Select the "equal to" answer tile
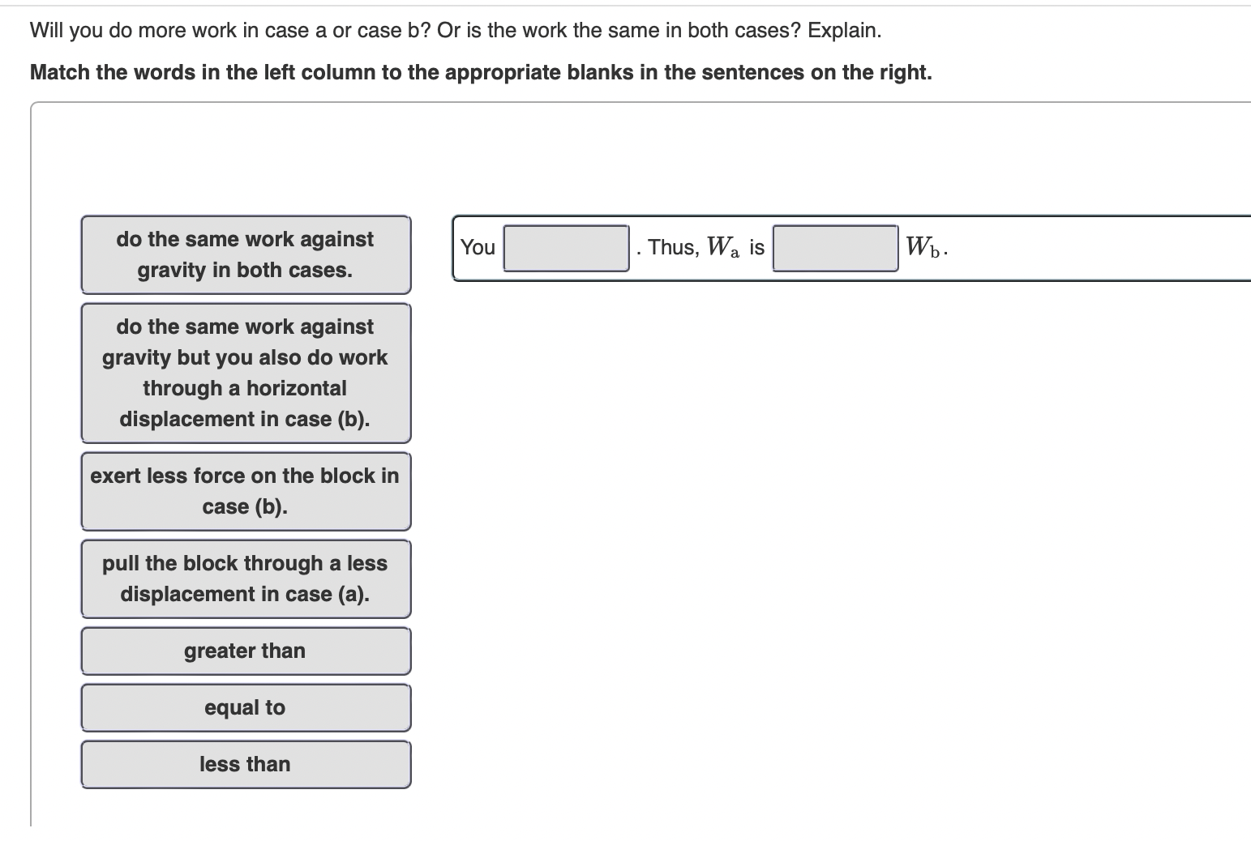 click(245, 707)
